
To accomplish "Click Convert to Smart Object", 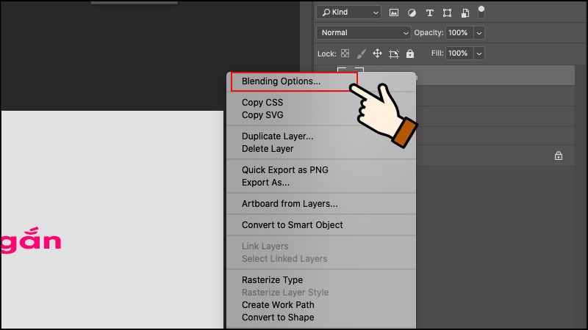I will [x=292, y=225].
